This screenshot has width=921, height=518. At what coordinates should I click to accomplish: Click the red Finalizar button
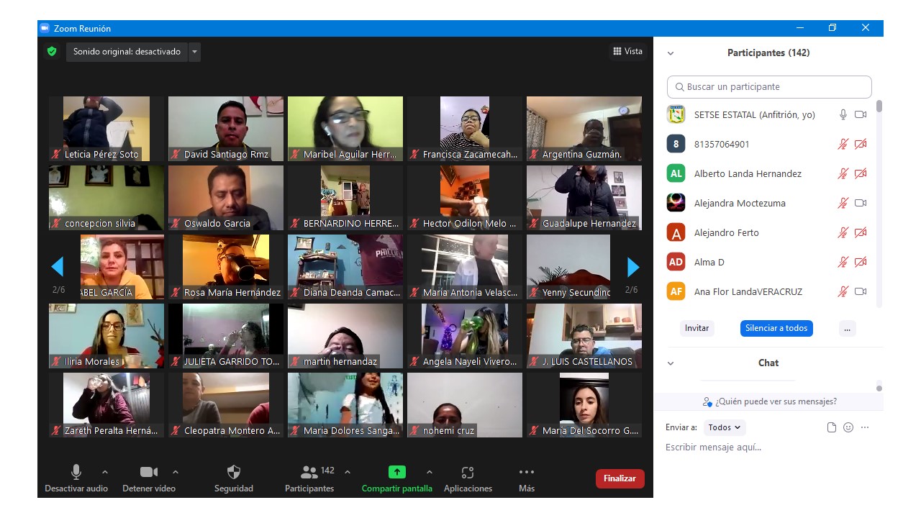click(620, 478)
